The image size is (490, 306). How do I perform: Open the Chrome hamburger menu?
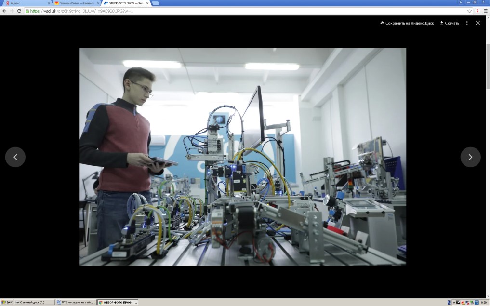[x=485, y=11]
